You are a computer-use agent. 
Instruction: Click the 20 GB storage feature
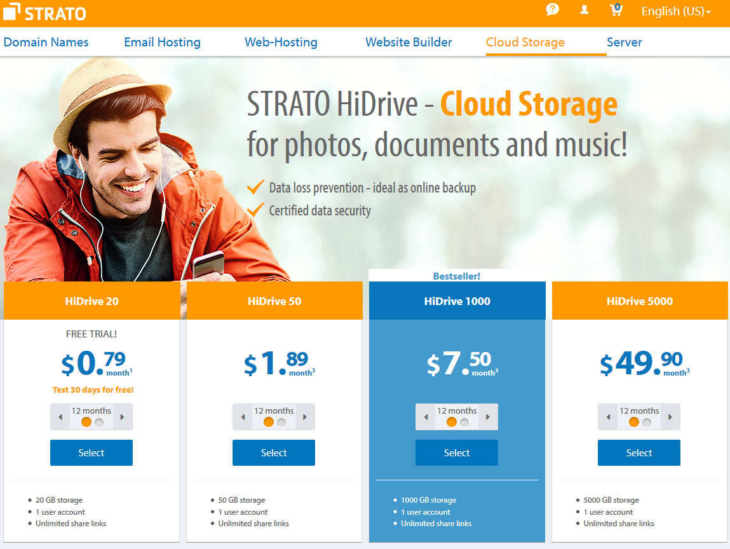coord(59,500)
